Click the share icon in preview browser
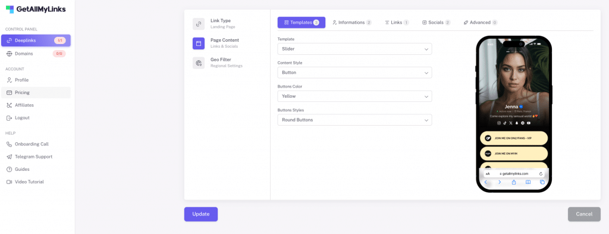This screenshot has height=234, width=609. click(514, 182)
